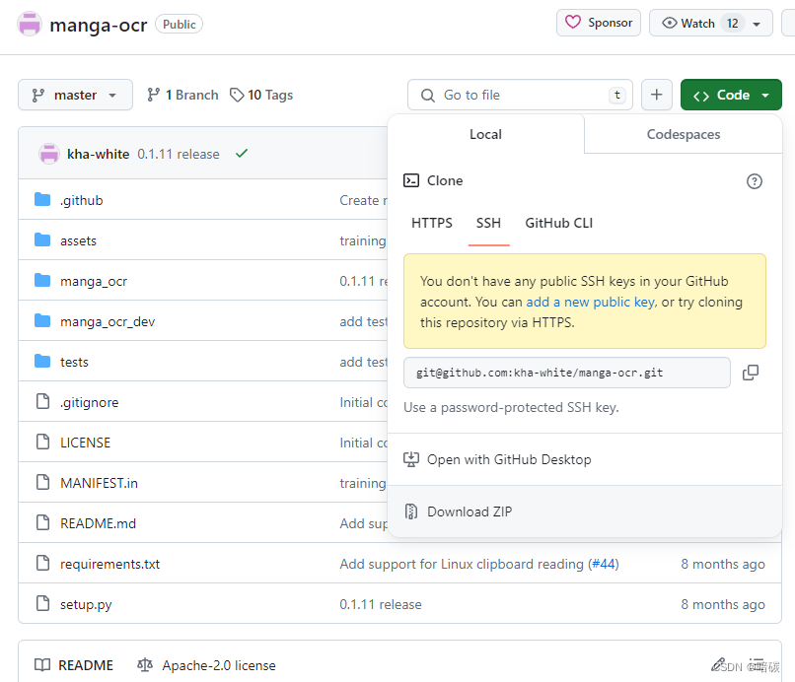Open the .github folder
This screenshot has width=795, height=682.
point(81,200)
